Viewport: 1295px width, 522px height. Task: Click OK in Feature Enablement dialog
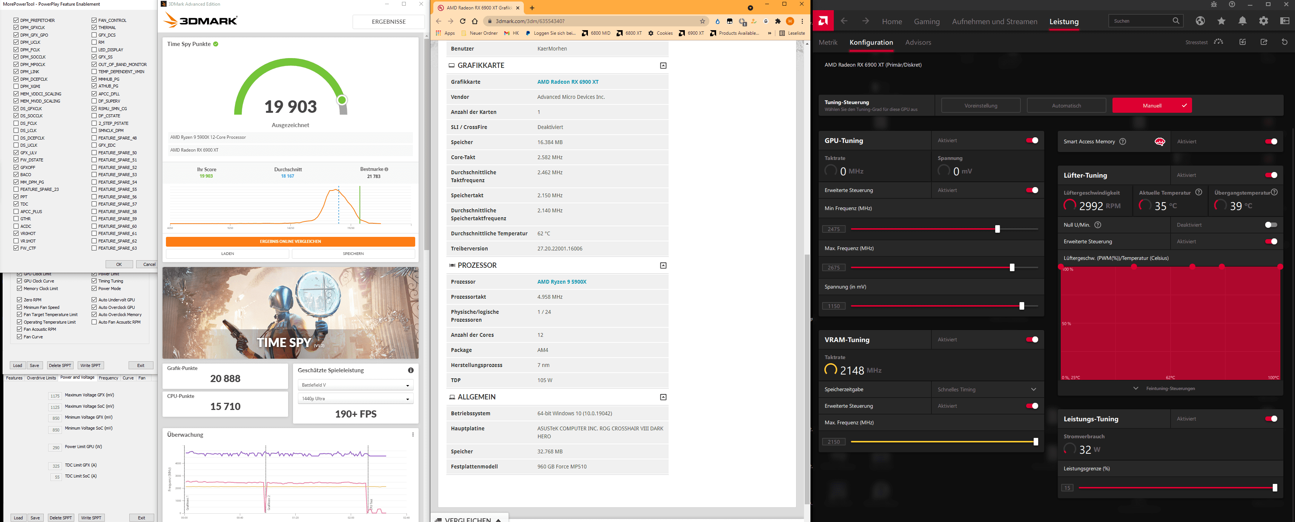(x=119, y=264)
